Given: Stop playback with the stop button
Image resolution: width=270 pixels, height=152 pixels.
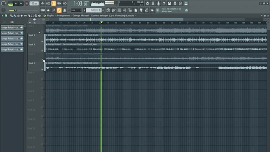Looking at the screenshot, I should pos(21,4).
